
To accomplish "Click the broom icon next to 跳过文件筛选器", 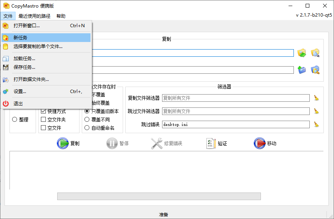I will tap(317, 111).
